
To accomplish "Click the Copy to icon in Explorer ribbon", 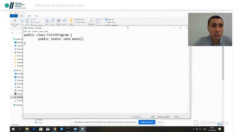I will tap(52, 22).
